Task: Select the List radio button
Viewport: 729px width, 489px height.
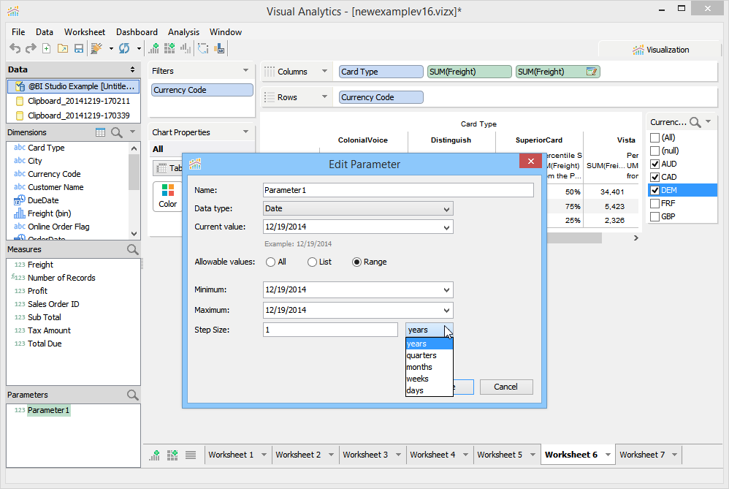Action: coord(313,262)
